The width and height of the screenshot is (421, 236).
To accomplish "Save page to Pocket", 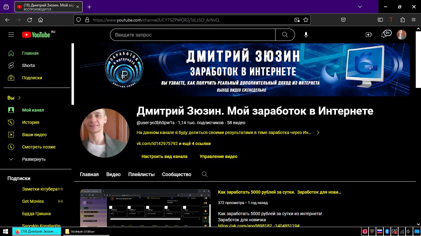I will coord(343,20).
